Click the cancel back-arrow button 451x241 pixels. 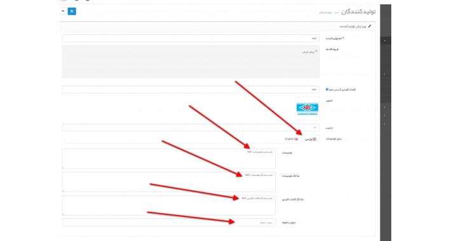[x=63, y=11]
